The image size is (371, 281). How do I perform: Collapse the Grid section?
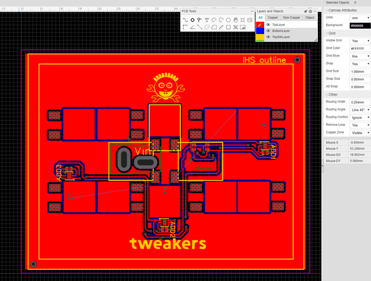click(326, 33)
